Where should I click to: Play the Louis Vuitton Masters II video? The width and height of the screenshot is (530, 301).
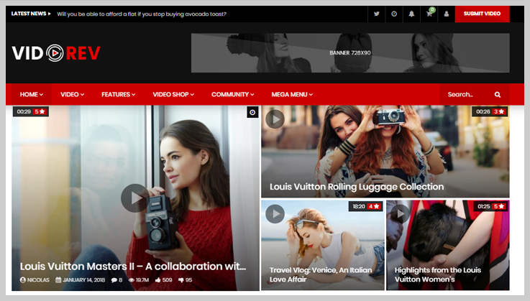135,198
